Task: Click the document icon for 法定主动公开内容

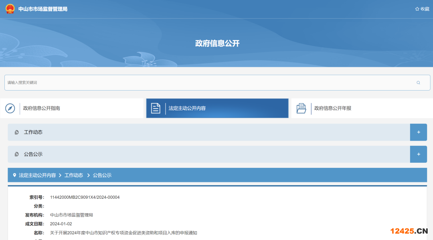Action: click(x=156, y=108)
